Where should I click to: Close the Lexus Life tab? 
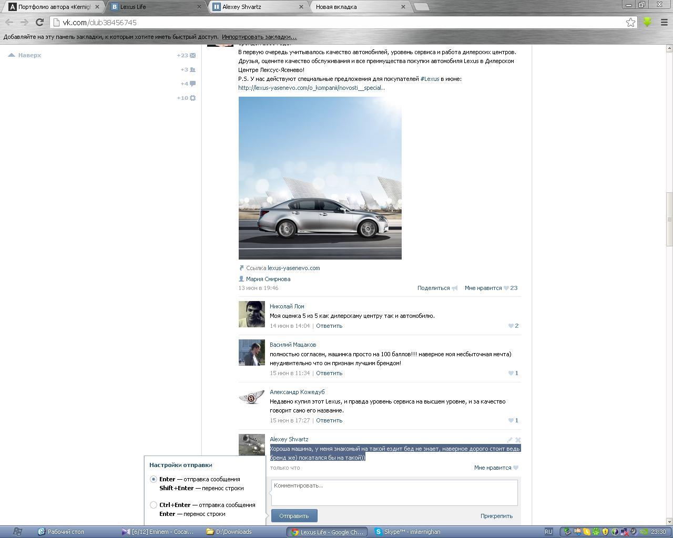click(x=200, y=7)
